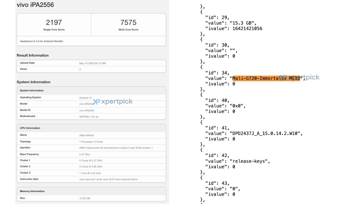Image resolution: width=361 pixels, height=204 pixels.
Task: Select the 7575 multi-core score
Action: tap(128, 22)
